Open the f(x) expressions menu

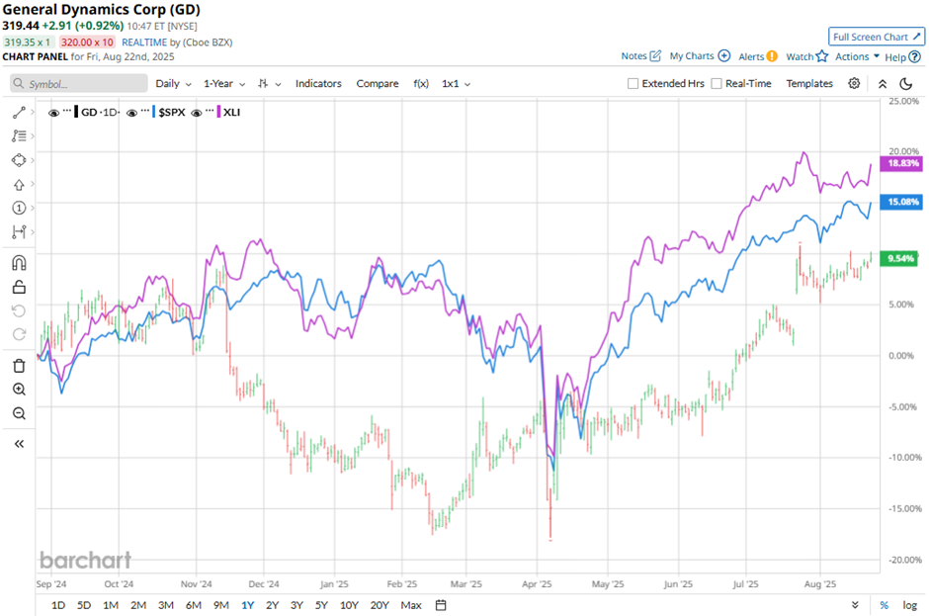(421, 84)
